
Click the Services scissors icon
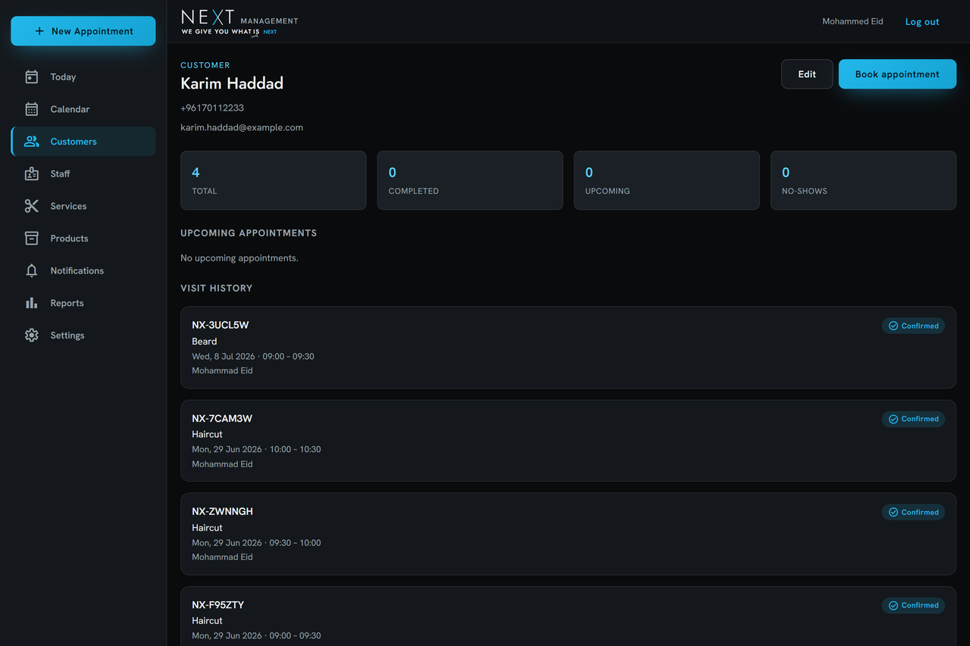pos(31,206)
